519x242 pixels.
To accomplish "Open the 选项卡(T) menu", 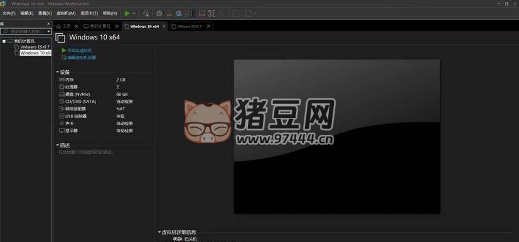I will [x=89, y=13].
